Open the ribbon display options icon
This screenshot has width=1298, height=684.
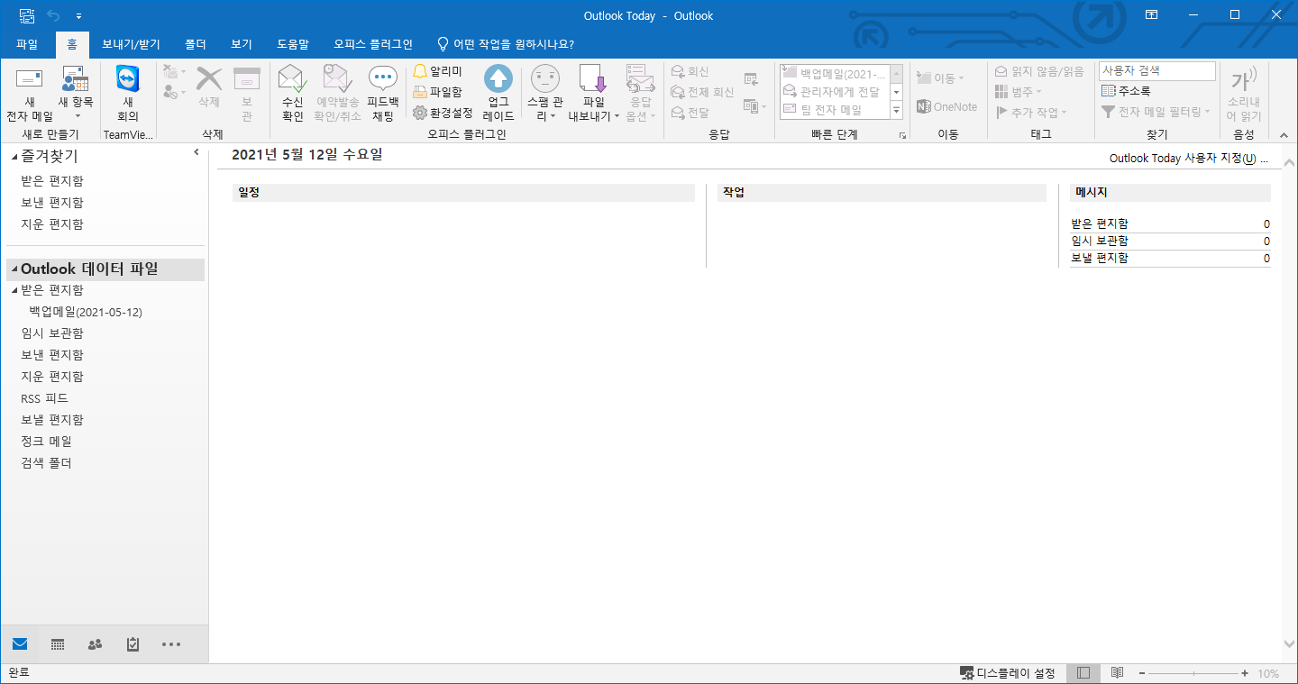pos(1152,15)
